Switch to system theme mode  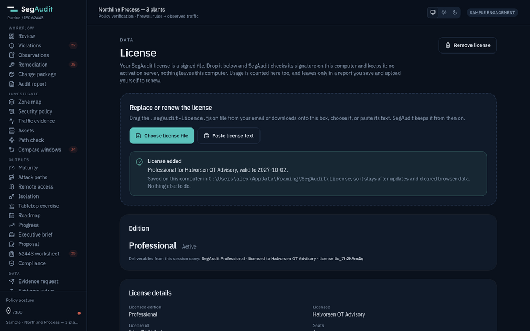433,13
